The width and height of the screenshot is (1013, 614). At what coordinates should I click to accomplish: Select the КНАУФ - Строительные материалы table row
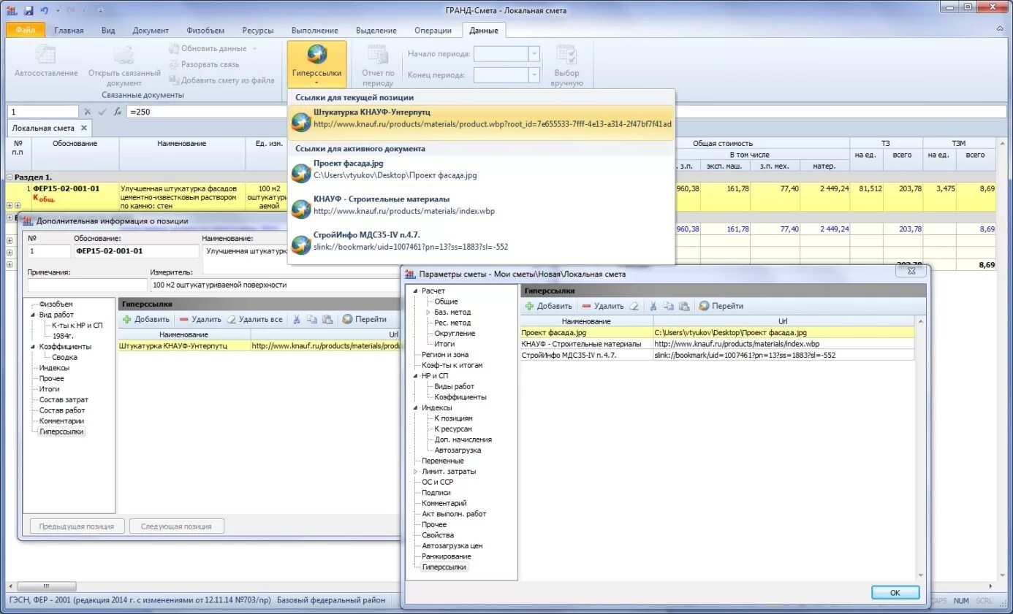coord(717,344)
